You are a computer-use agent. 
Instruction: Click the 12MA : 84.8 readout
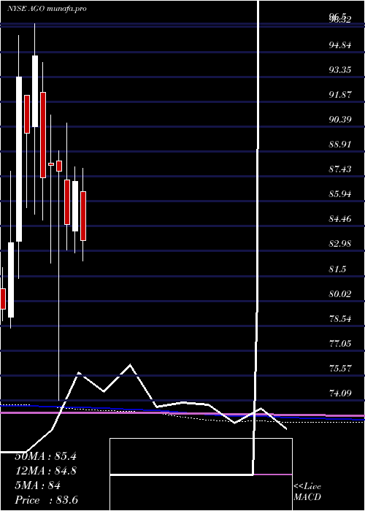tap(45, 471)
